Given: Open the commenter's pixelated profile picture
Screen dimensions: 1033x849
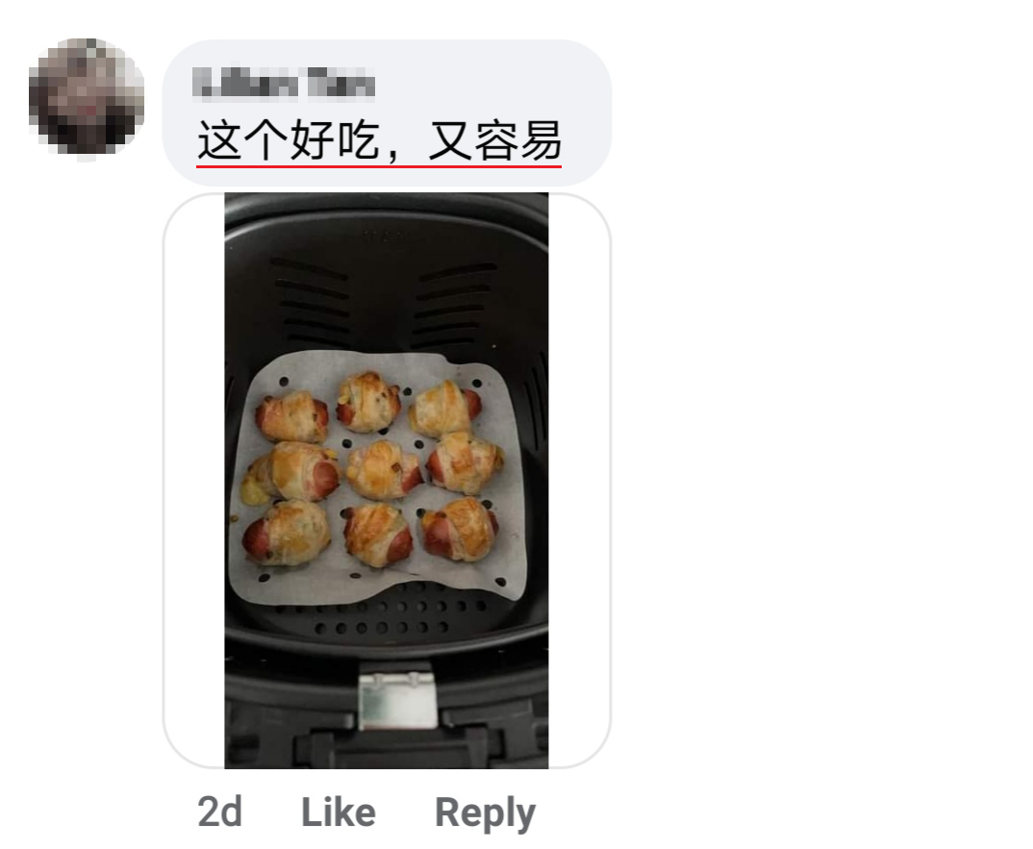Looking at the screenshot, I should pos(87,97).
